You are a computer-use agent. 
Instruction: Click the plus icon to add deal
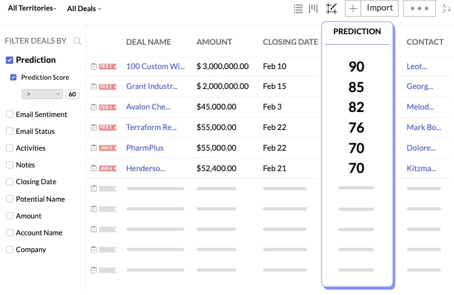(353, 9)
